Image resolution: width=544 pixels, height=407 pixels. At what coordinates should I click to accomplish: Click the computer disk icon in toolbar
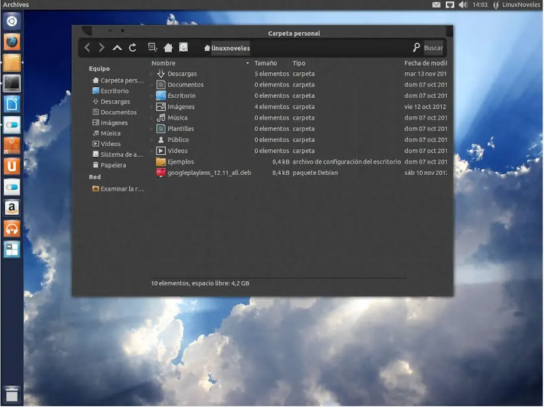(x=183, y=47)
